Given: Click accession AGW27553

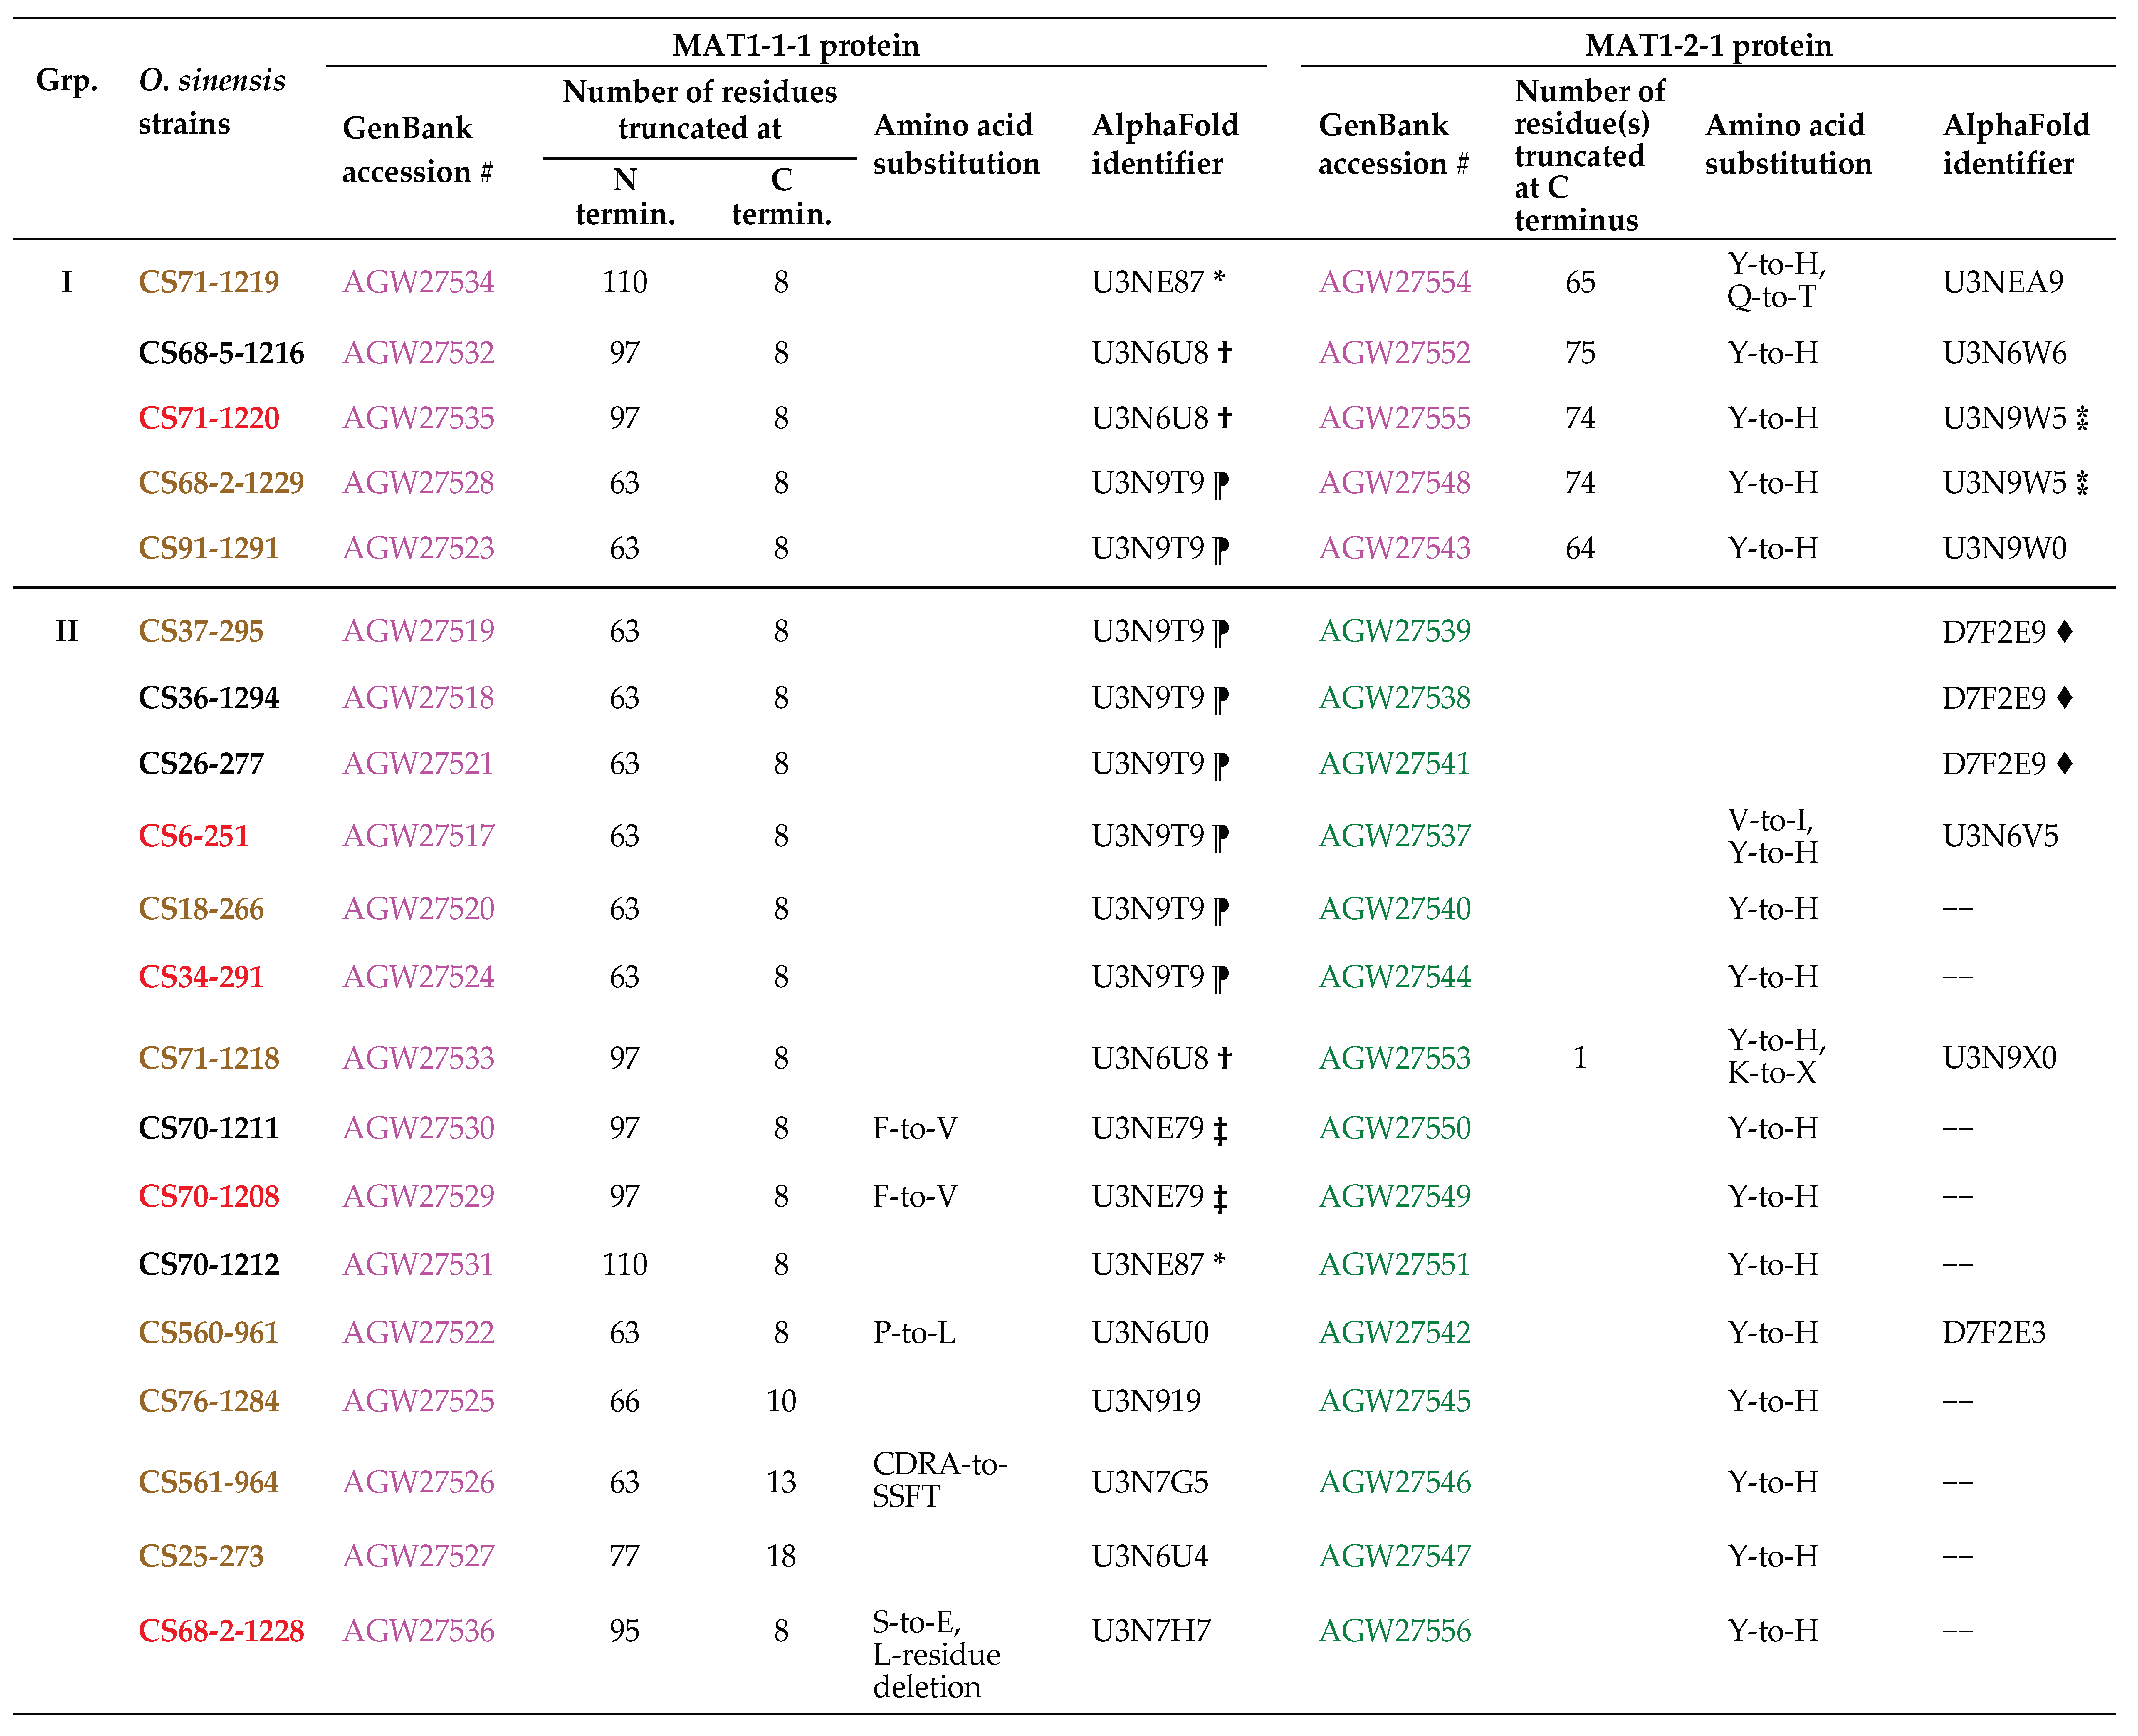Looking at the screenshot, I should 1394,1058.
